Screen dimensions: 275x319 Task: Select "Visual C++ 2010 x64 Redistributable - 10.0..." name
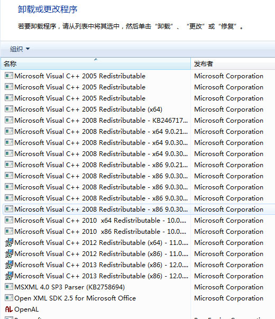tap(100, 220)
